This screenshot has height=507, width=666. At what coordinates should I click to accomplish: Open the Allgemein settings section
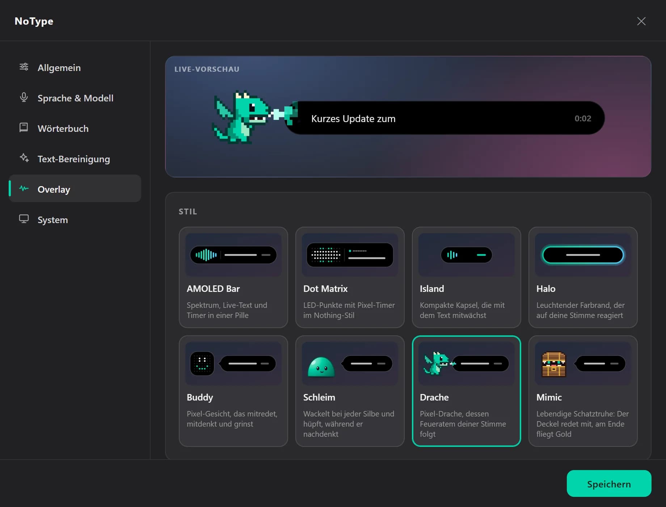click(75, 67)
